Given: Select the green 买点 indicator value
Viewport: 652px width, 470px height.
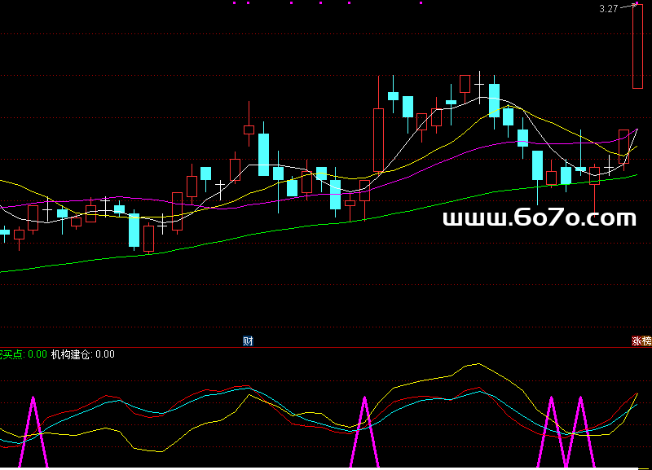Looking at the screenshot, I should 36,354.
